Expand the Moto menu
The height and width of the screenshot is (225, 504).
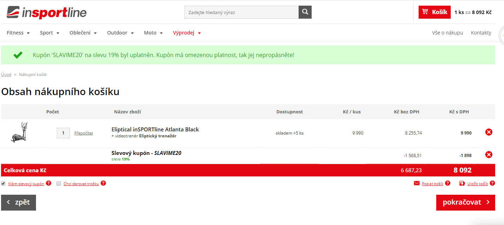153,33
